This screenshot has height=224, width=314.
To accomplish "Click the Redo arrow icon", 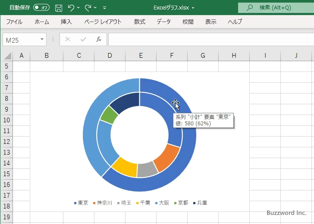I will [88, 8].
